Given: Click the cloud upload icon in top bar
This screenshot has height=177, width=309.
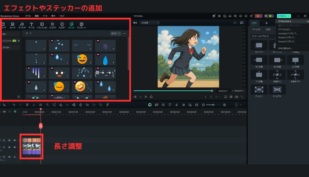Looking at the screenshot, I should pos(241,16).
